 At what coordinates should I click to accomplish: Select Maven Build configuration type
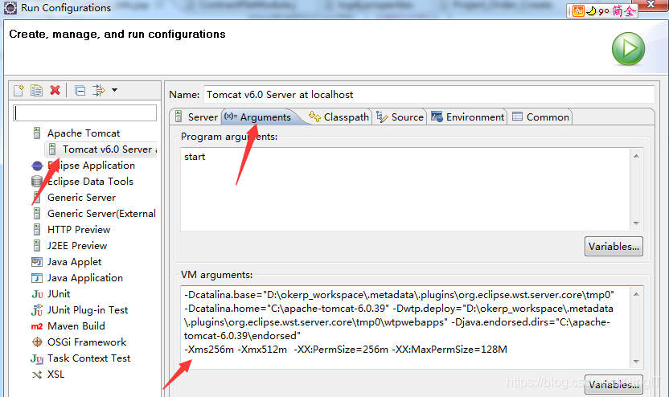76,326
